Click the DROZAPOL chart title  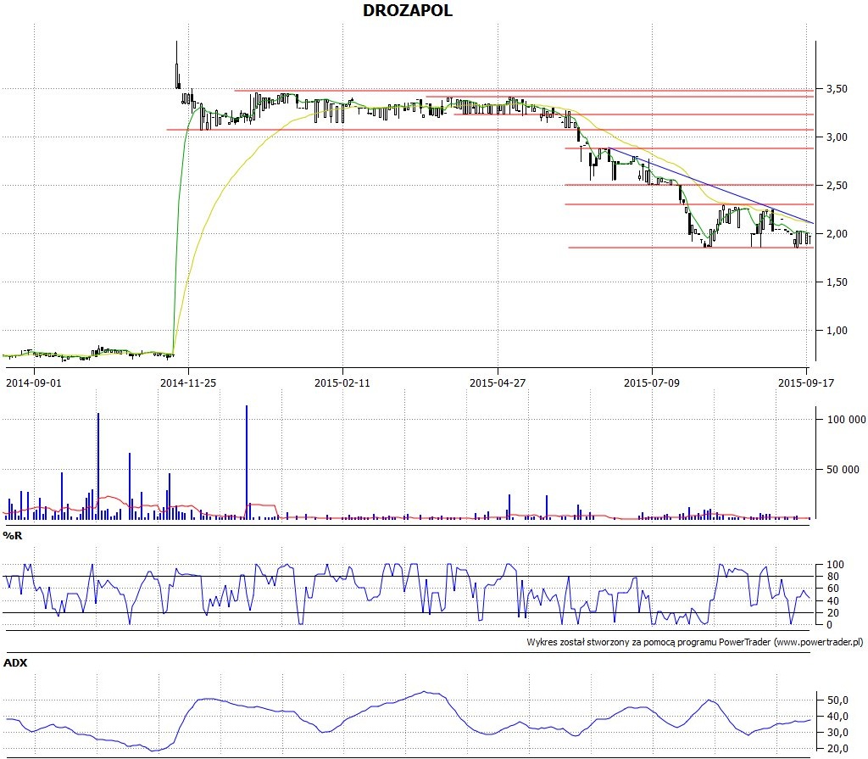[x=408, y=10]
